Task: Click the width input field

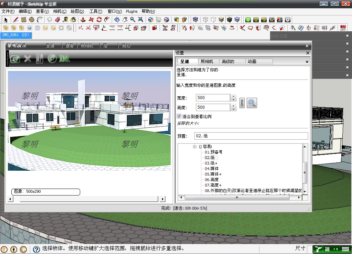Action: 213,98
